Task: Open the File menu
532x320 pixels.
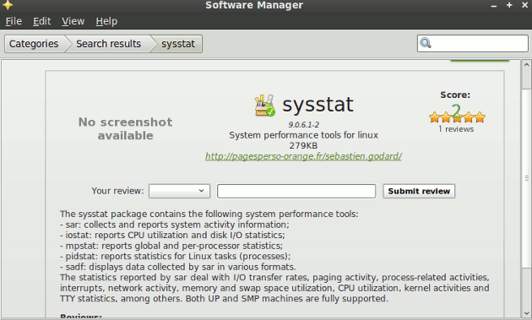Action: [14, 21]
